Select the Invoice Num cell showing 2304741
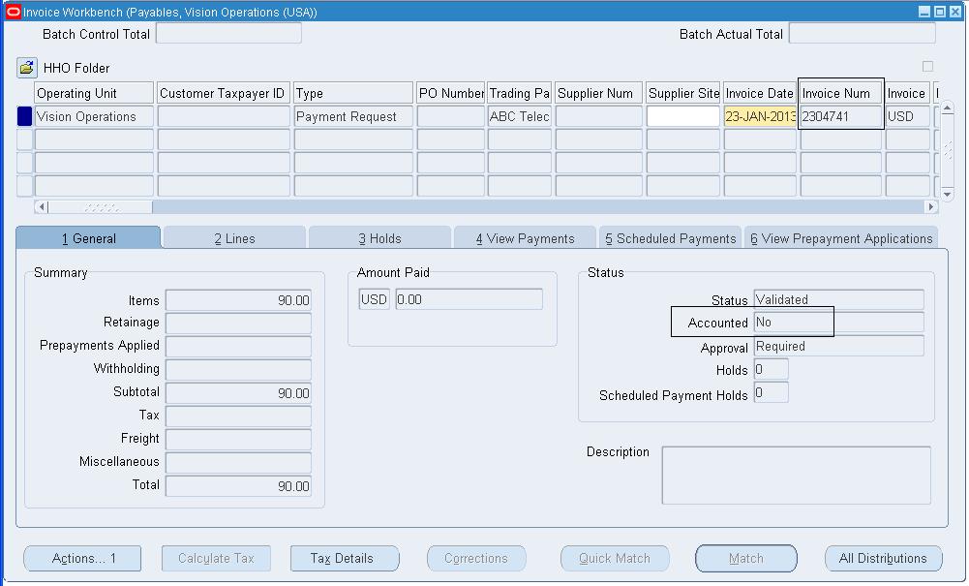The image size is (969, 586). click(x=838, y=116)
